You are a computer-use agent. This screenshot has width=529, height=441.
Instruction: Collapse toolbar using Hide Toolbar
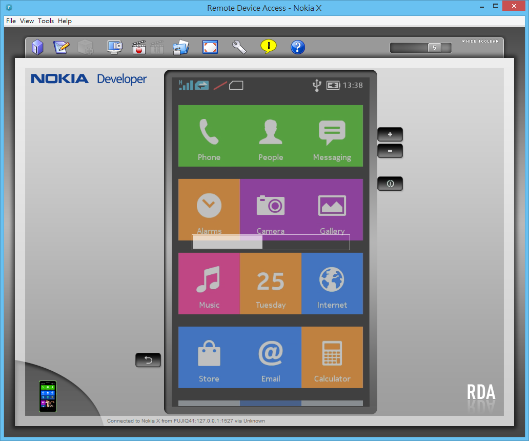(480, 41)
